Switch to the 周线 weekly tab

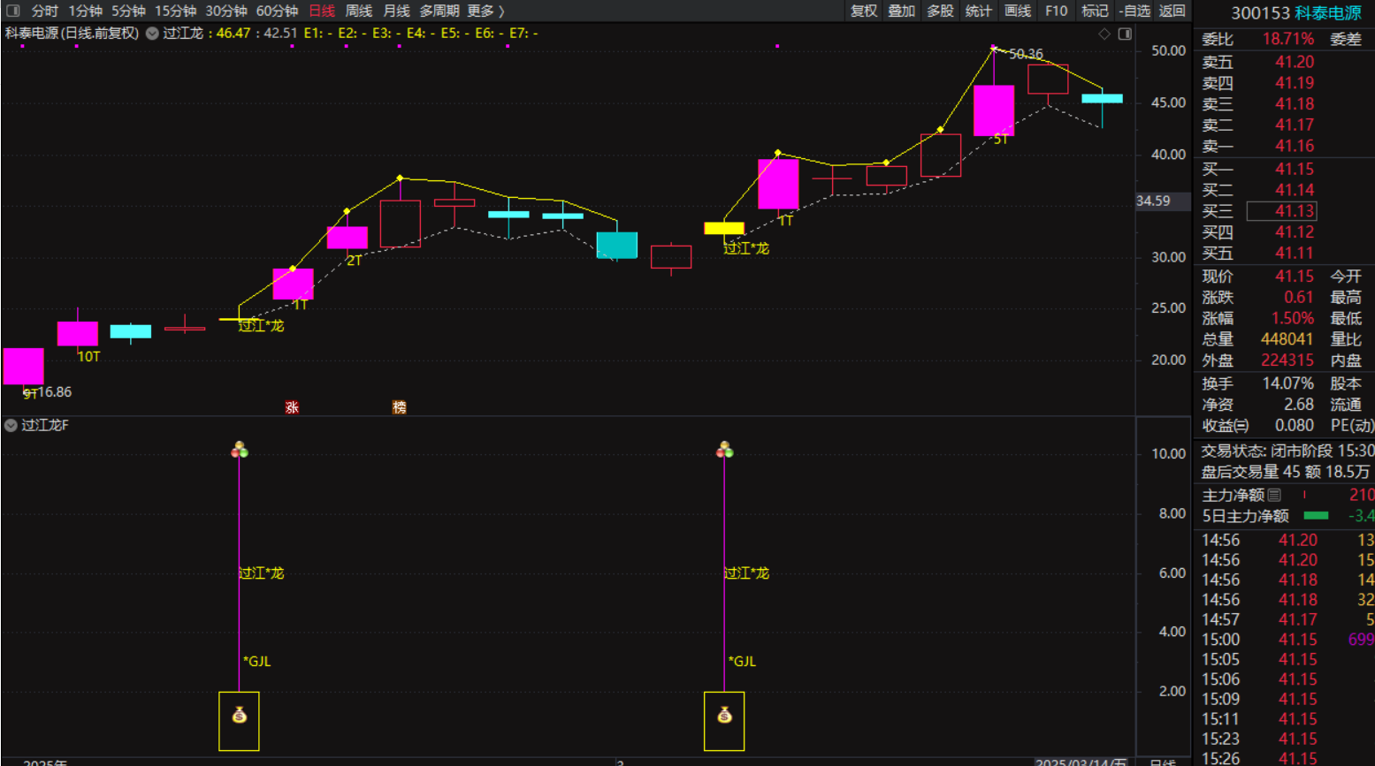point(358,11)
